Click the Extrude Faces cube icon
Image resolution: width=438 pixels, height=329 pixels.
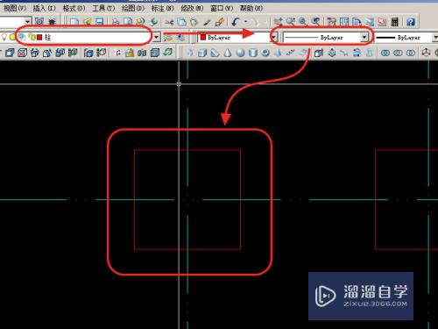pyautogui.click(x=10, y=53)
